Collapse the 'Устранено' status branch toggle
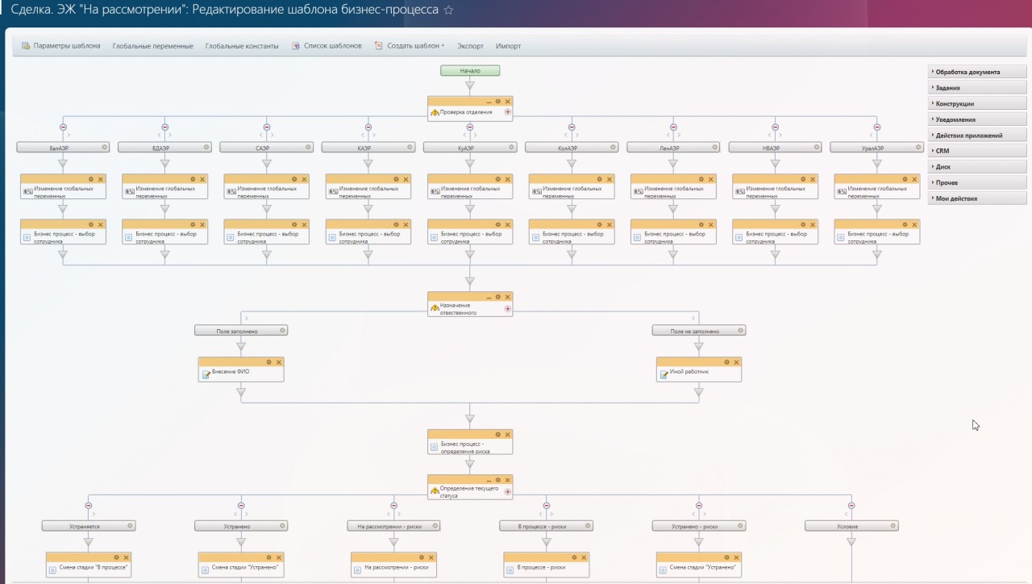The height and width of the screenshot is (584, 1032). point(241,506)
